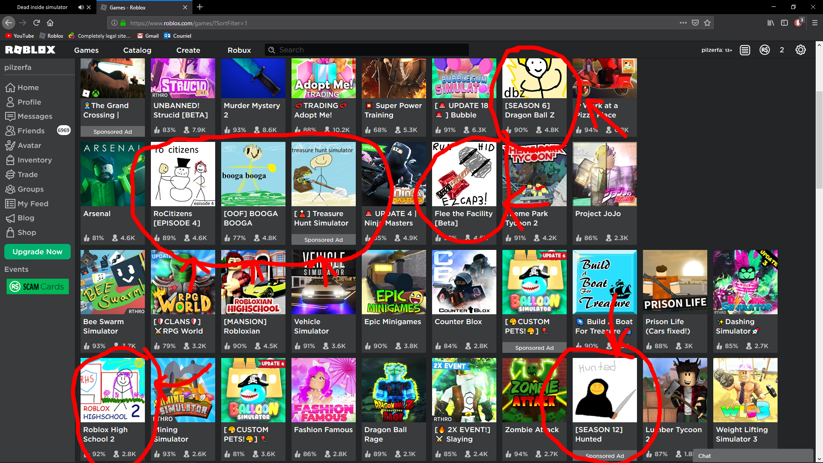823x463 pixels.
Task: Open the Lumber Tycoon 2 thumbnail
Action: (x=675, y=390)
